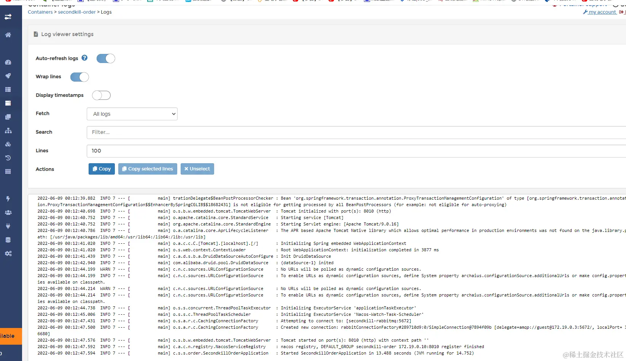Open Containers breadcrumb link
626x361 pixels.
point(40,12)
